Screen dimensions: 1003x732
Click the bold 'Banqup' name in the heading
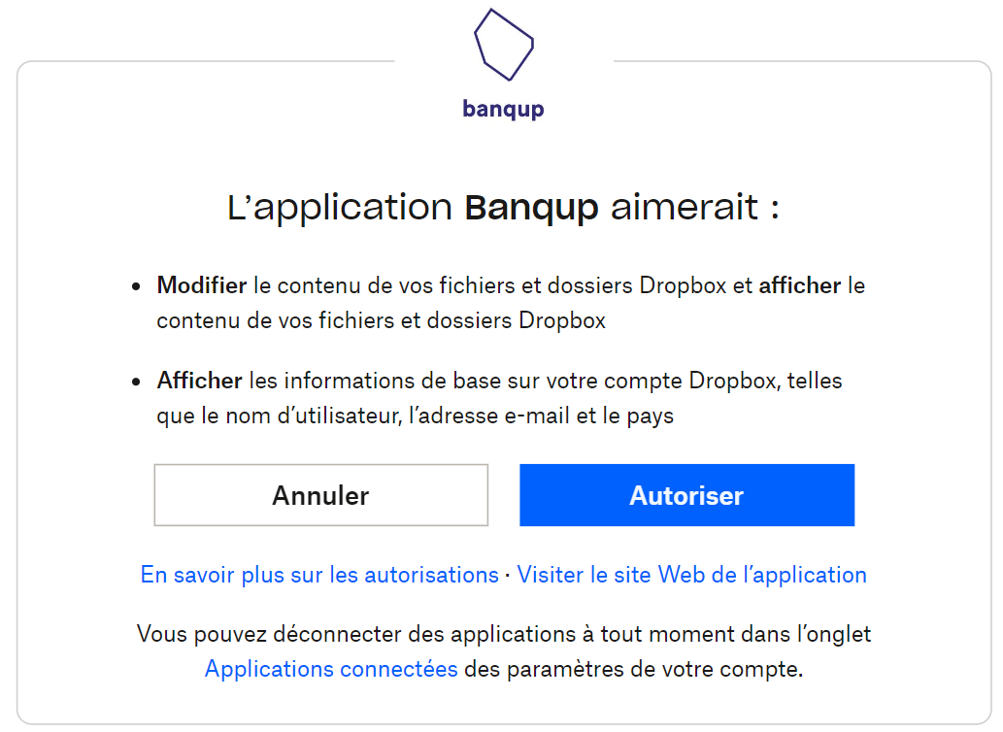(x=531, y=207)
